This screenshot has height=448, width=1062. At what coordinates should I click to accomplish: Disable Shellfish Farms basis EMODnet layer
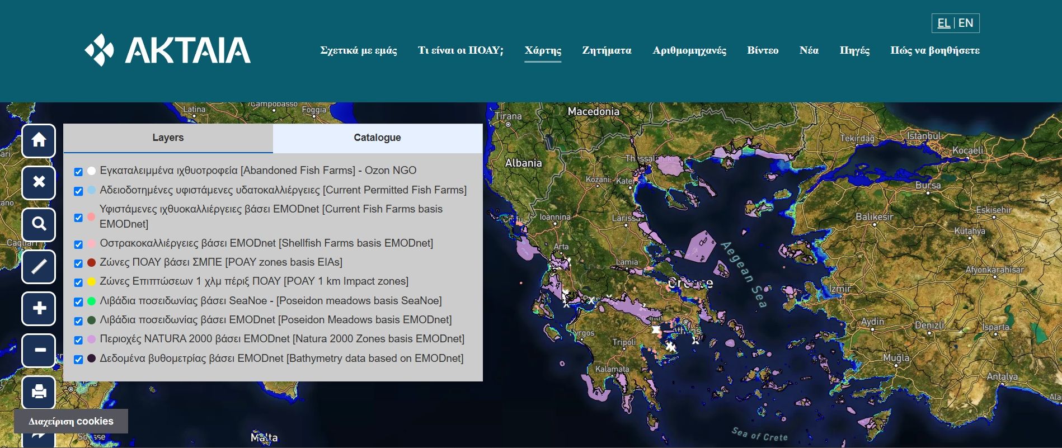point(78,244)
